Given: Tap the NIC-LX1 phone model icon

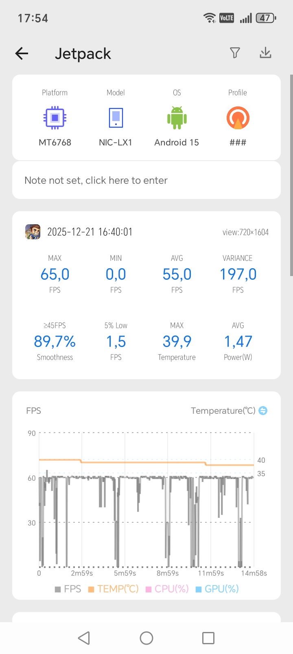Looking at the screenshot, I should click(x=116, y=118).
